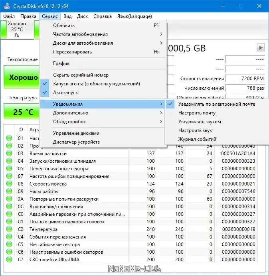
Task: Click green status circle for attribute 09
Action: (9, 191)
